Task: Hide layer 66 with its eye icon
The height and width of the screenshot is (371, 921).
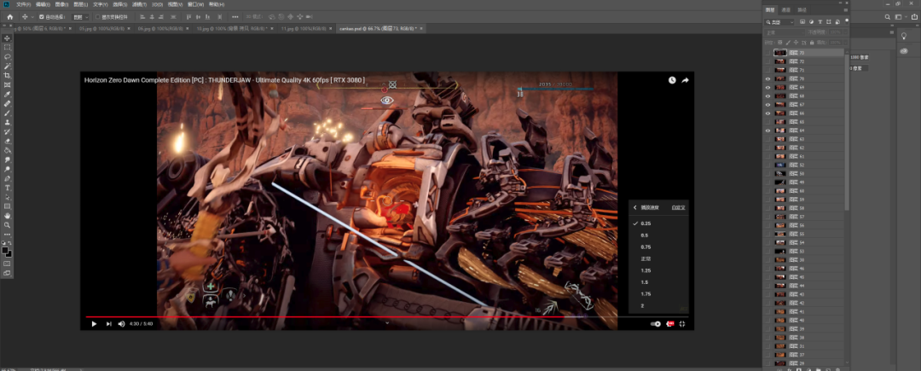Action: click(x=767, y=113)
